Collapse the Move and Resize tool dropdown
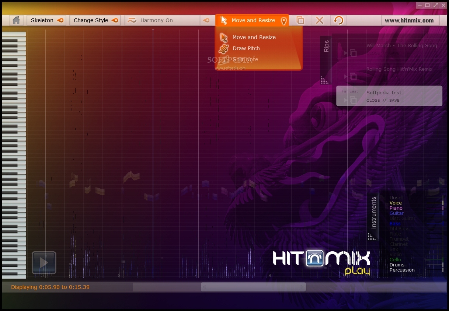Image resolution: width=449 pixels, height=311 pixels. click(283, 21)
